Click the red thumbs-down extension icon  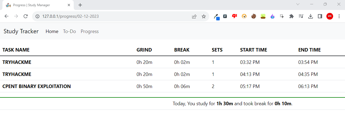point(234,16)
